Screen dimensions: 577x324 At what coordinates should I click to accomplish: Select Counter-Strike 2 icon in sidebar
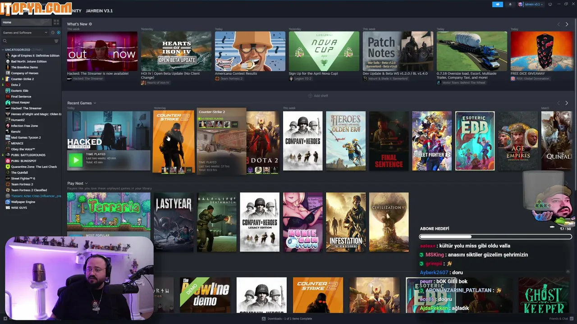coord(8,79)
